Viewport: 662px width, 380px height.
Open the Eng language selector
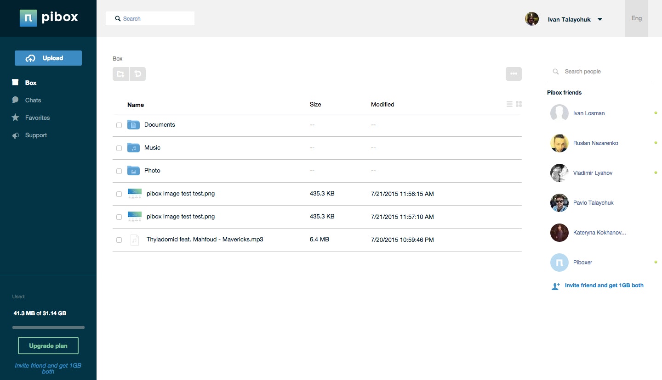coord(637,18)
